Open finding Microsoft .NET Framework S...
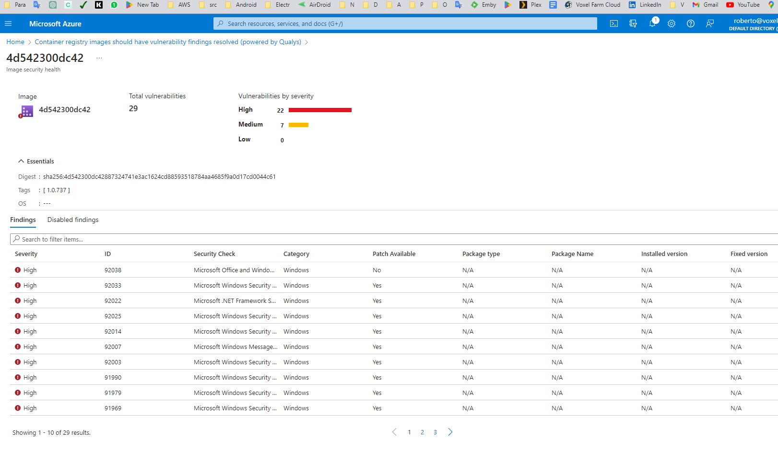Viewport: 778px width, 453px height. click(235, 301)
